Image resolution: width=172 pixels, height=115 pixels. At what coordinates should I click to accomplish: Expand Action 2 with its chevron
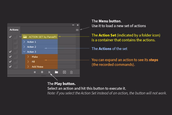tap(24, 47)
